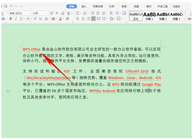Open the font size dropdown 小四
192x139 pixels.
(x=41, y=13)
